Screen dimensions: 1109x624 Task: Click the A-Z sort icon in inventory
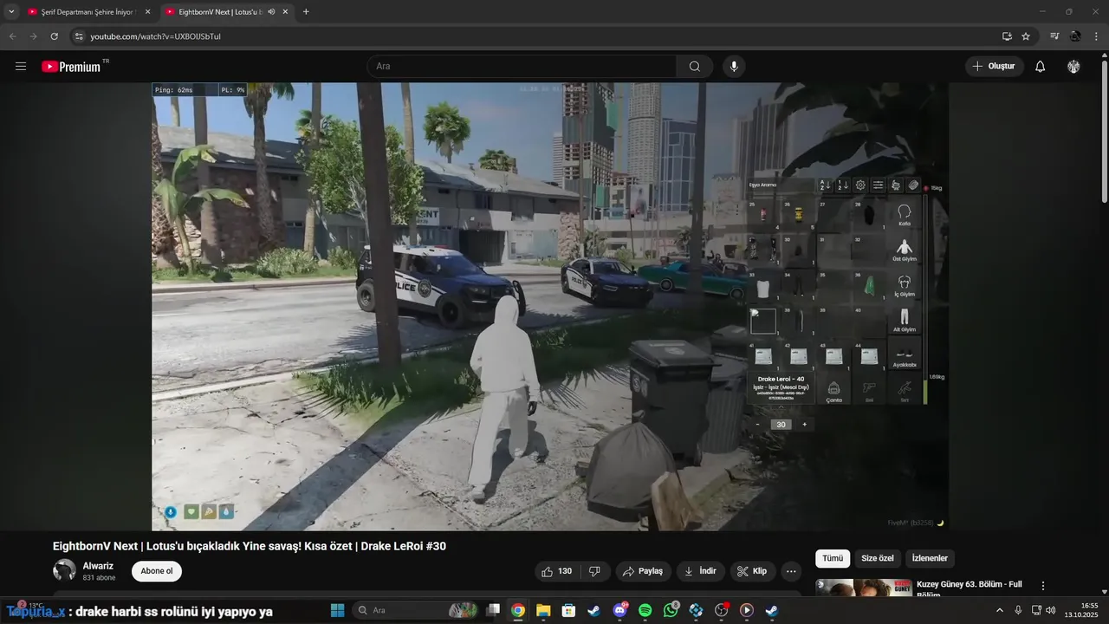point(825,185)
